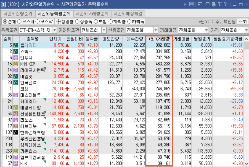Select the 하락폭 radio button
Screen dimensions: 249x167
pos(129,22)
